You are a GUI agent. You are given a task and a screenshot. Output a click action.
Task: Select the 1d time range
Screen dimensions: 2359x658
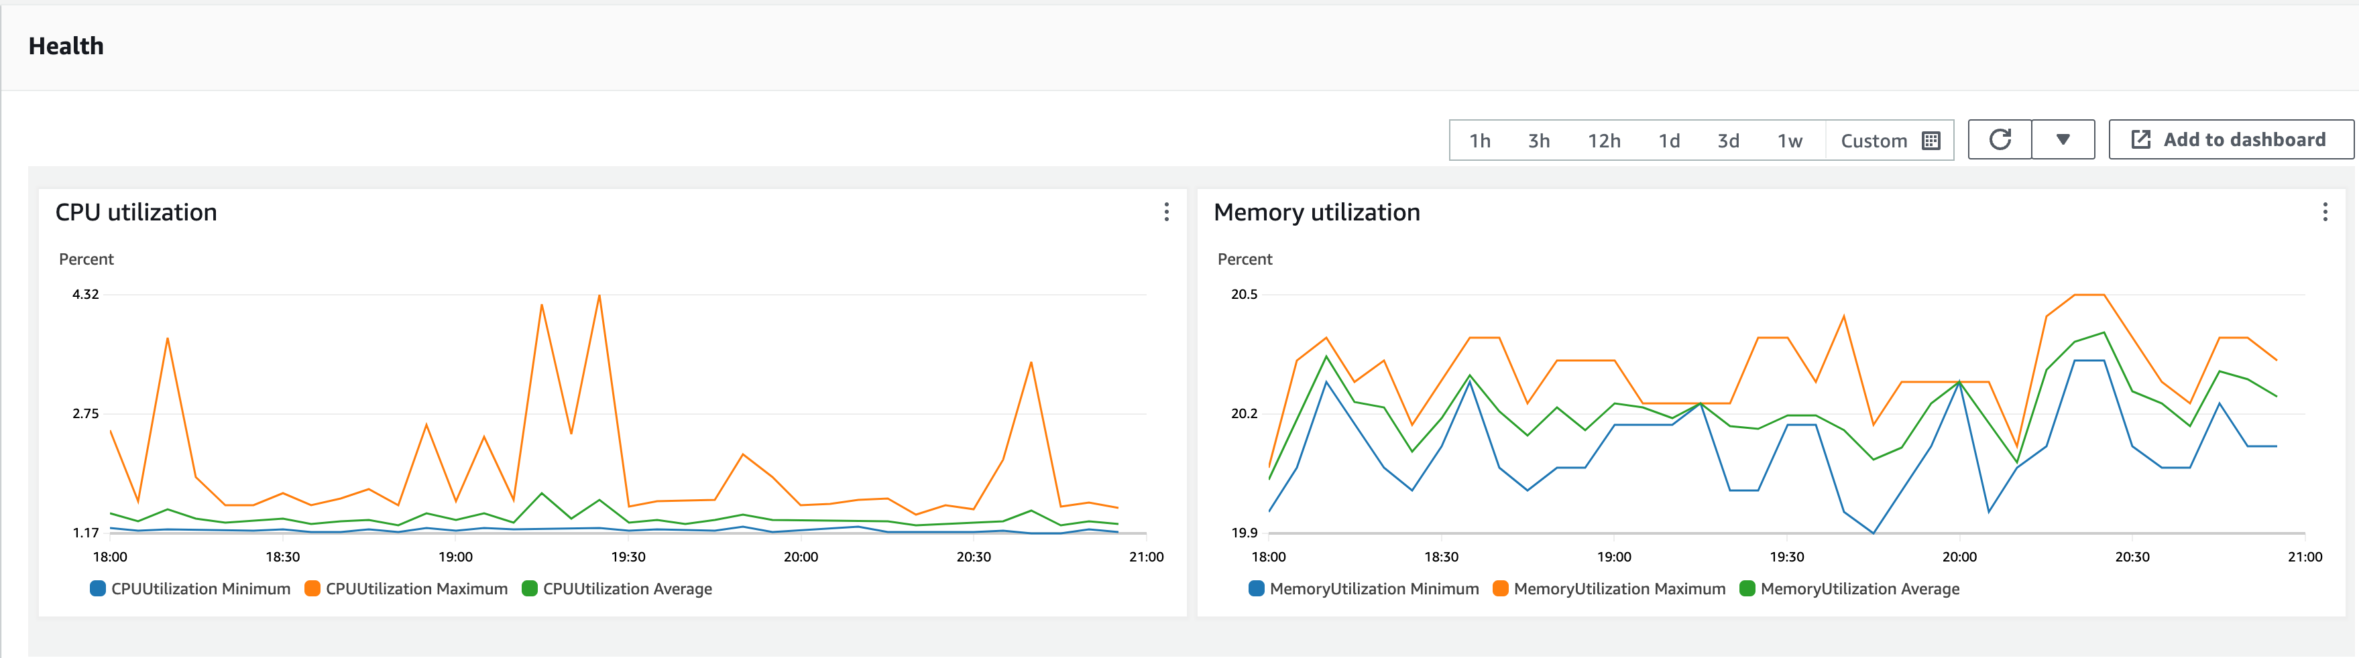1670,140
